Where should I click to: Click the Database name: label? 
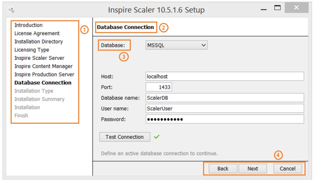pyautogui.click(x=120, y=98)
